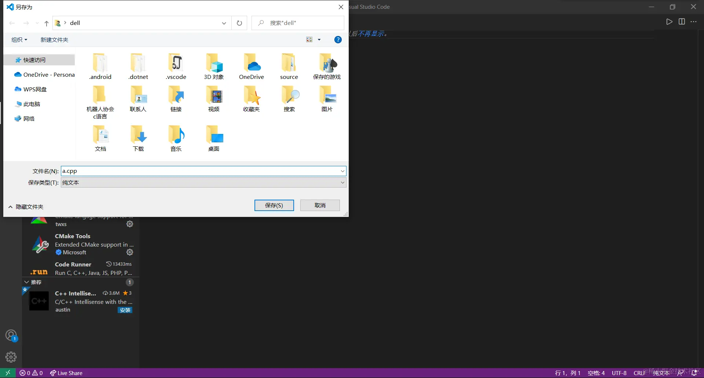Image resolution: width=704 pixels, height=378 pixels.
Task: Open VS Code editor more actions menu
Action: (694, 22)
